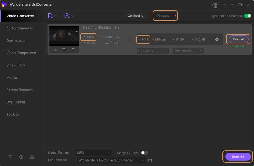Minimize the UniConverter window
Screen dimensions: 254x166
coord(232,5)
